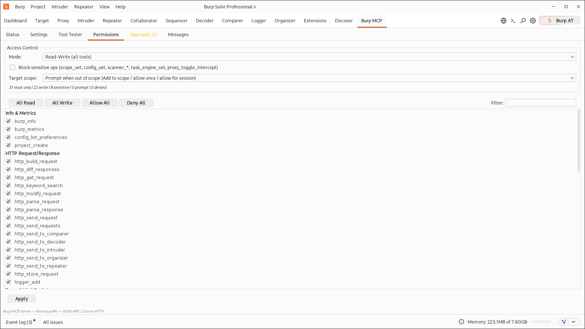Open the settings gear icon
Image resolution: width=585 pixels, height=329 pixels.
(x=533, y=21)
